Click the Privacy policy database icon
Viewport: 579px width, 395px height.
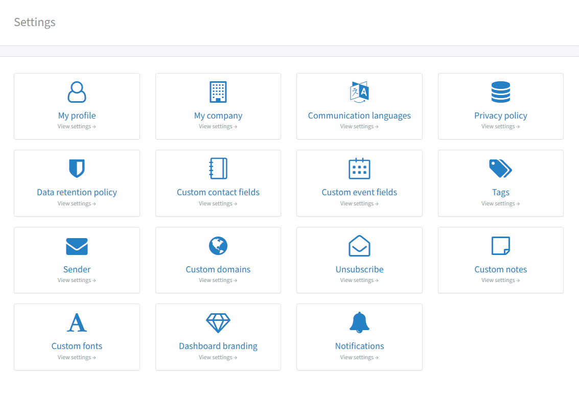(501, 92)
